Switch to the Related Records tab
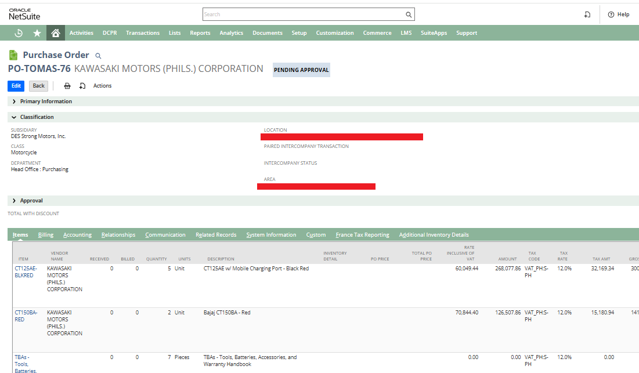639x373 pixels. 216,235
